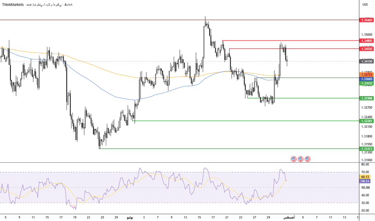
Task: Select the green 1.31413 price label
Action: pyautogui.click(x=367, y=149)
